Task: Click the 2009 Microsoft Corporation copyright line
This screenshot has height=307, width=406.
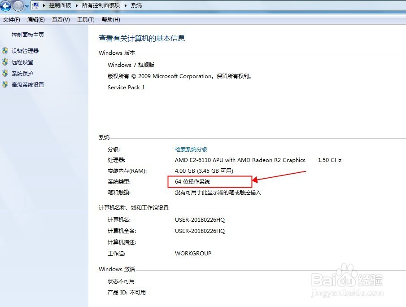Action: click(180, 76)
